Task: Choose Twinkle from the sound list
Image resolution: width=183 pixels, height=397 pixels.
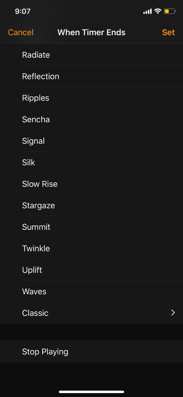Action: point(91,249)
